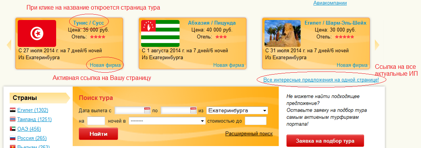Open calendar for departure start date
The height and width of the screenshot is (148, 421).
tap(147, 110)
